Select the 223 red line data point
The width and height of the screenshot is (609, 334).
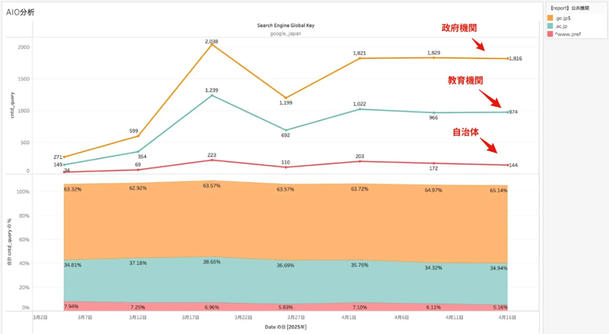(x=212, y=160)
